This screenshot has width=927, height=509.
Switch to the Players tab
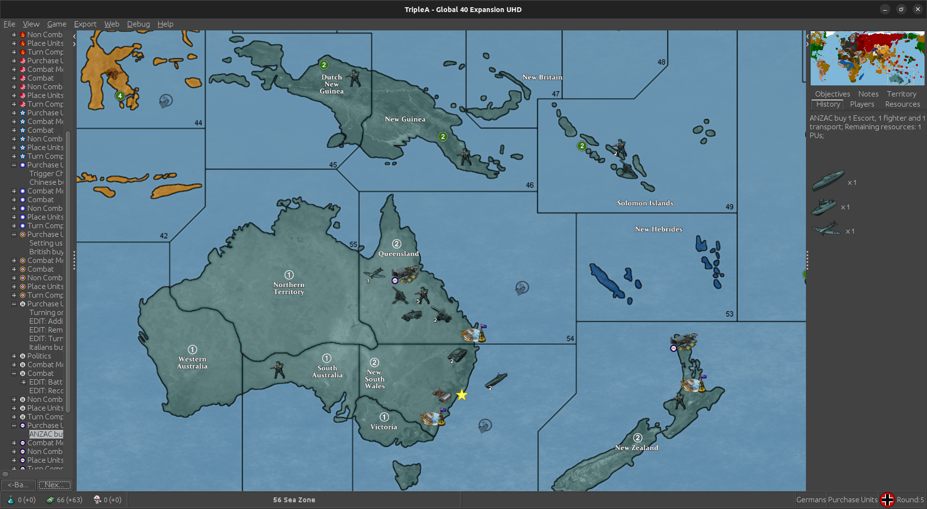[x=862, y=104]
